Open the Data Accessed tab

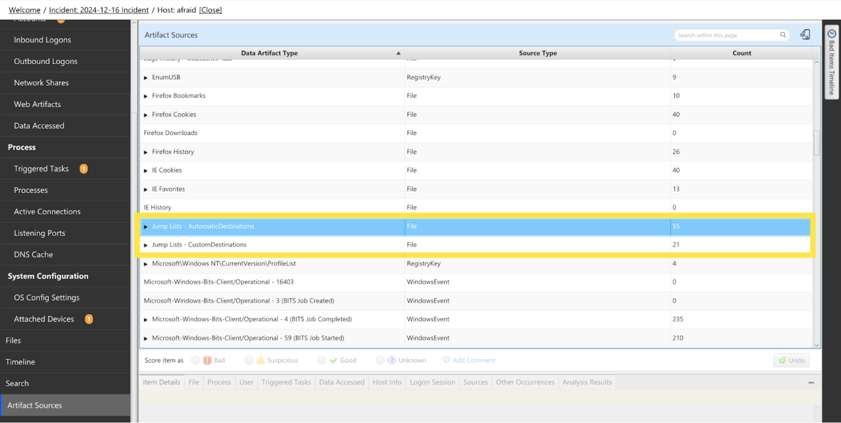point(342,382)
